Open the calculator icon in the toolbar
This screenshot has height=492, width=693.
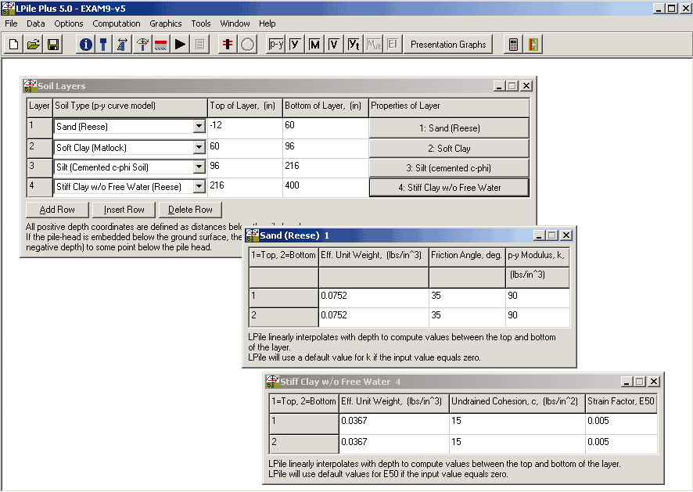513,45
